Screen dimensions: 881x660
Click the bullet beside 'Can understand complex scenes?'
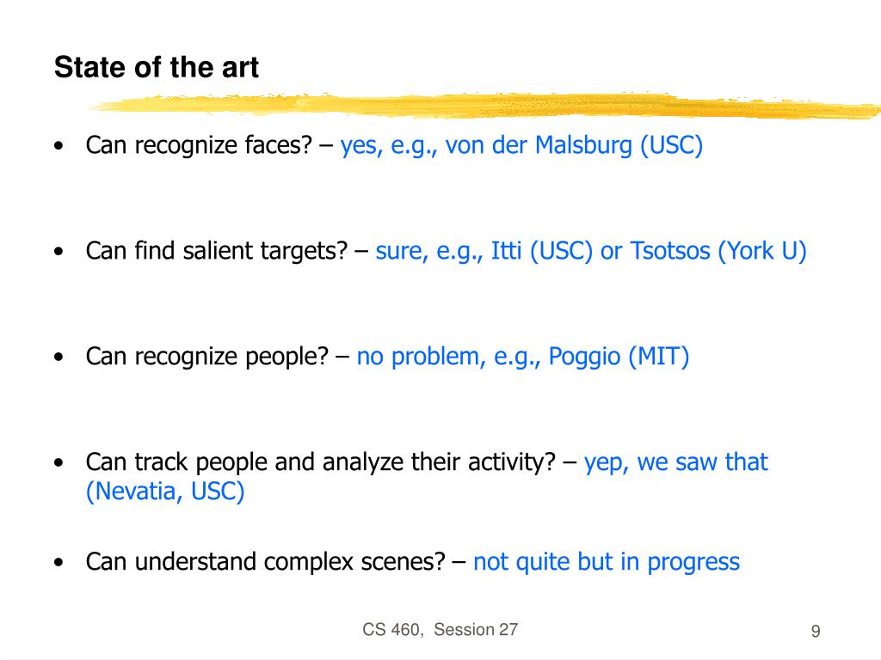59,563
